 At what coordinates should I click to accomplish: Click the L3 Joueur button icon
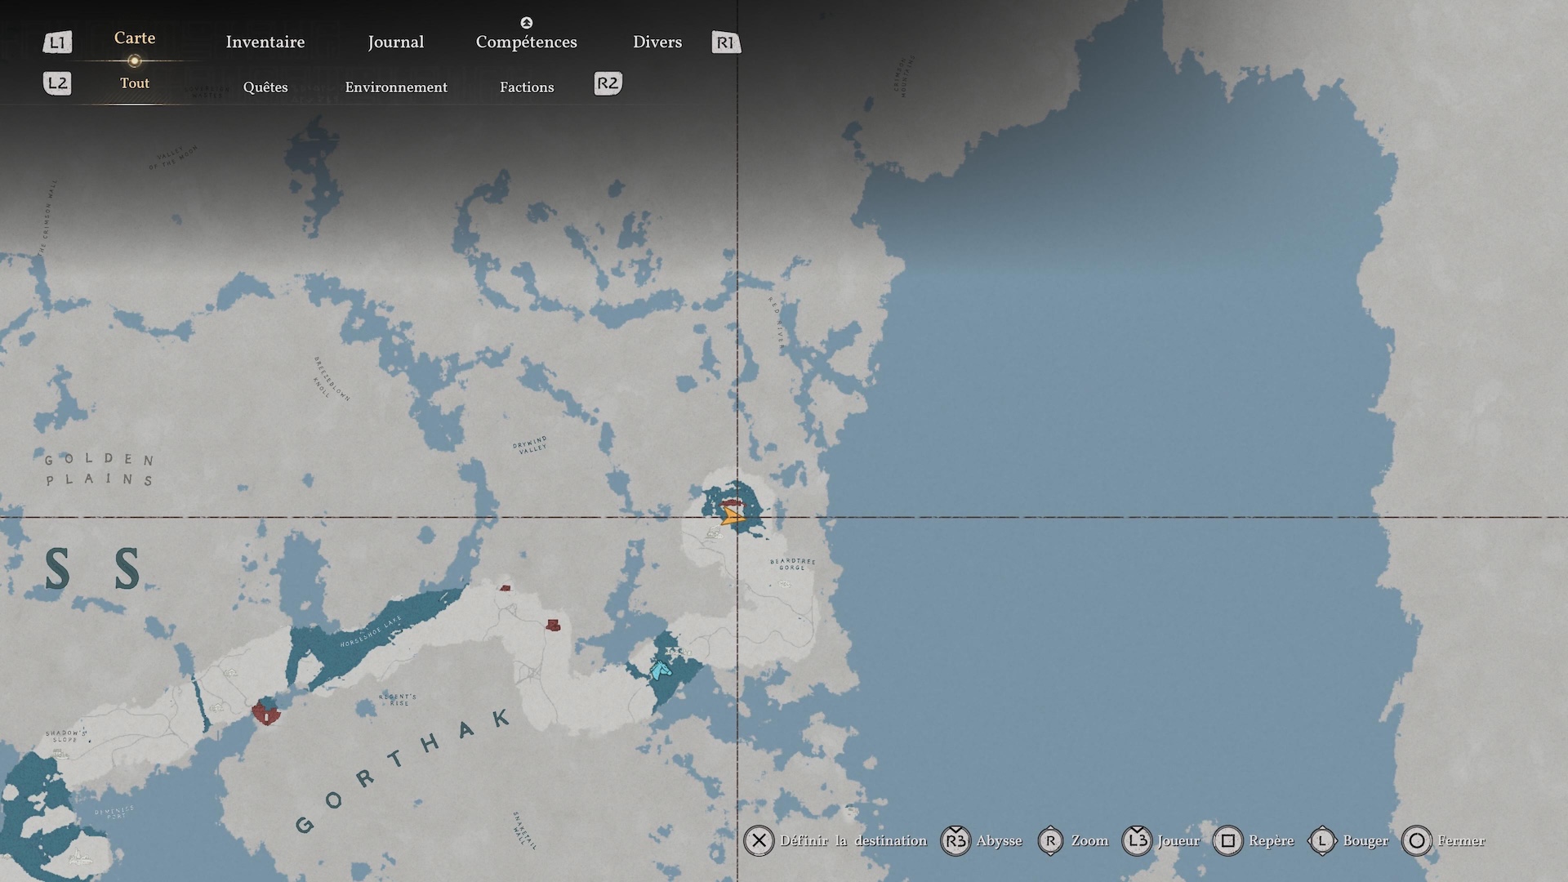(x=1136, y=840)
